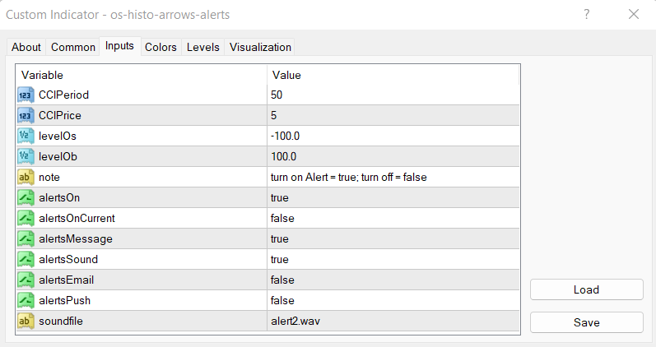The width and height of the screenshot is (656, 347).
Task: Toggle the alertsSound true value
Action: pos(280,259)
